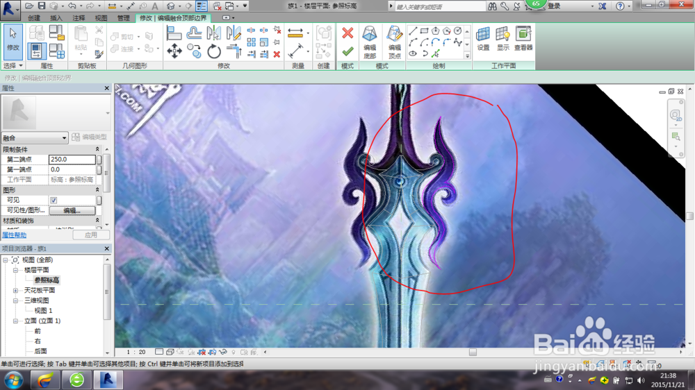Toggle Thin Lines in quick access toolbar
The height and width of the screenshot is (390, 695).
[202, 6]
